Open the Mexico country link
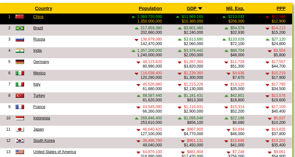 (x=39, y=73)
